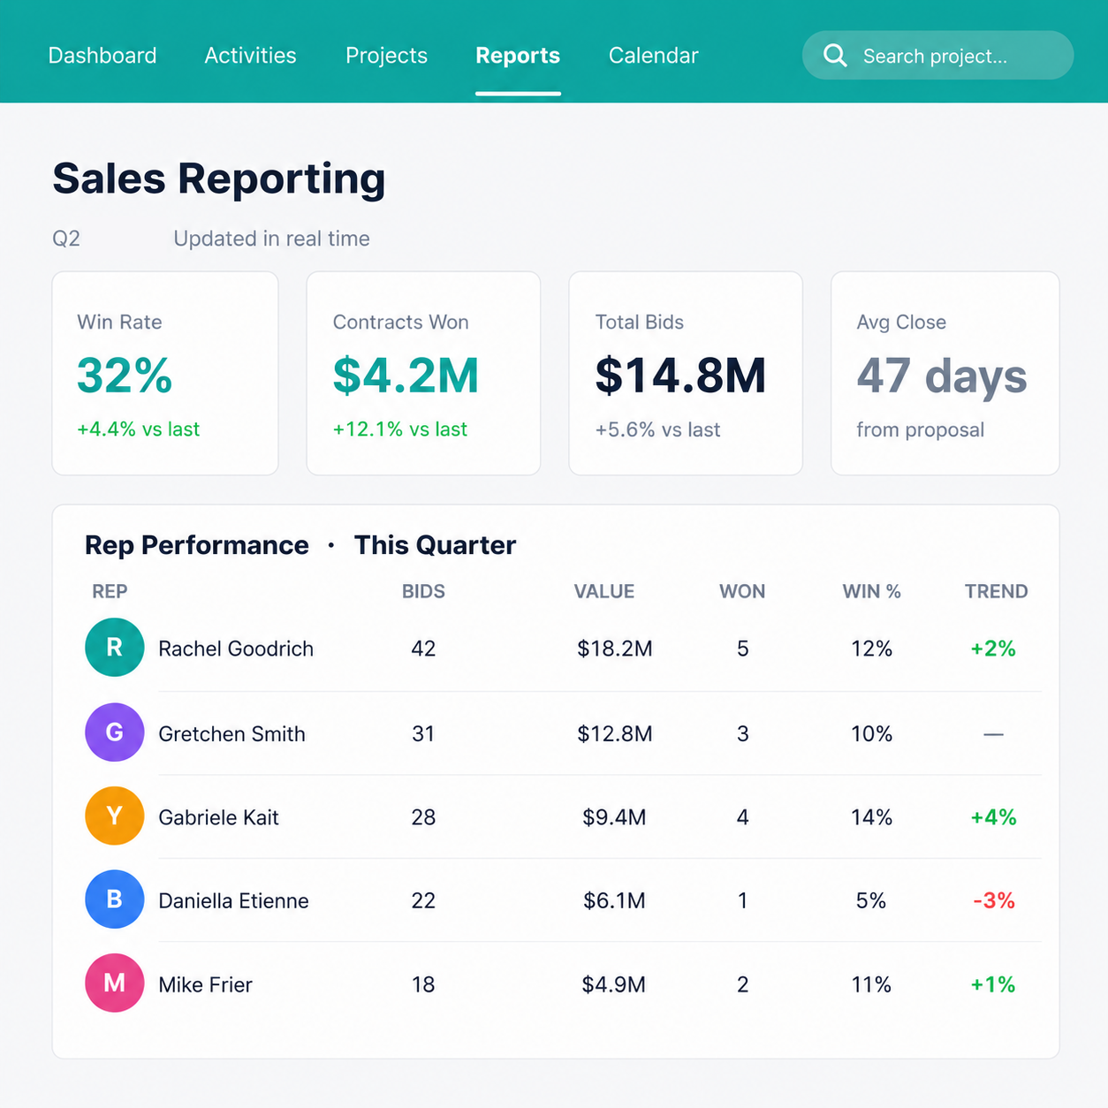This screenshot has height=1108, width=1108.
Task: Click Rachel Goodrich's 12% win cell
Action: pyautogui.click(x=871, y=649)
